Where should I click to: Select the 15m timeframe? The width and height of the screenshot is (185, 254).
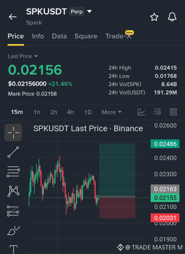[17, 112]
